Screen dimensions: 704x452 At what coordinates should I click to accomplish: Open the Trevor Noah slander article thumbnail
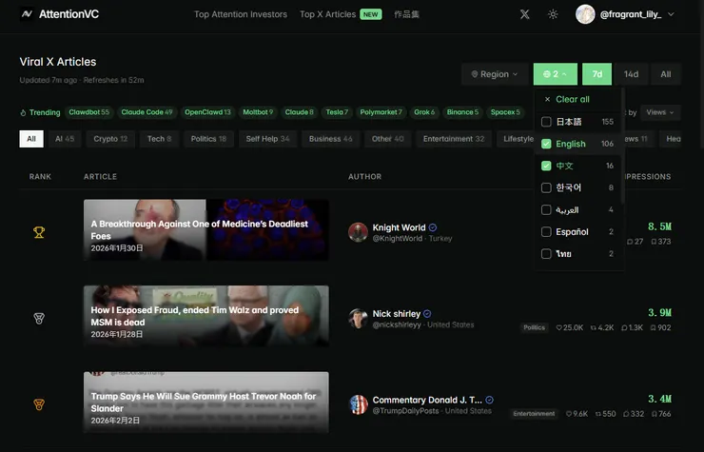click(x=206, y=403)
